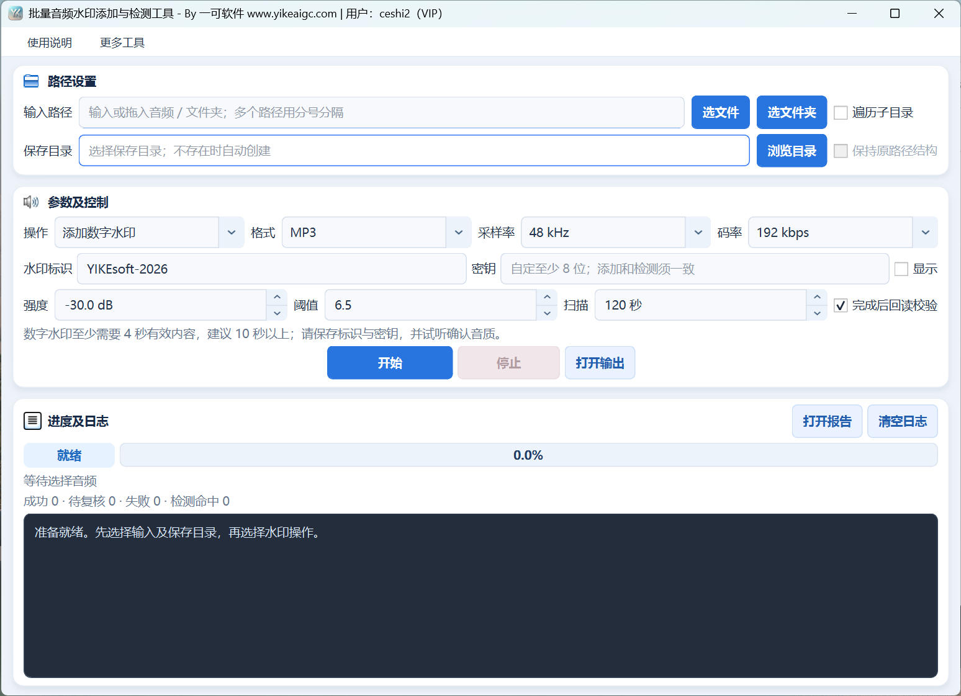The width and height of the screenshot is (961, 696).
Task: Click the 阈值 value field 6.5
Action: coord(431,305)
